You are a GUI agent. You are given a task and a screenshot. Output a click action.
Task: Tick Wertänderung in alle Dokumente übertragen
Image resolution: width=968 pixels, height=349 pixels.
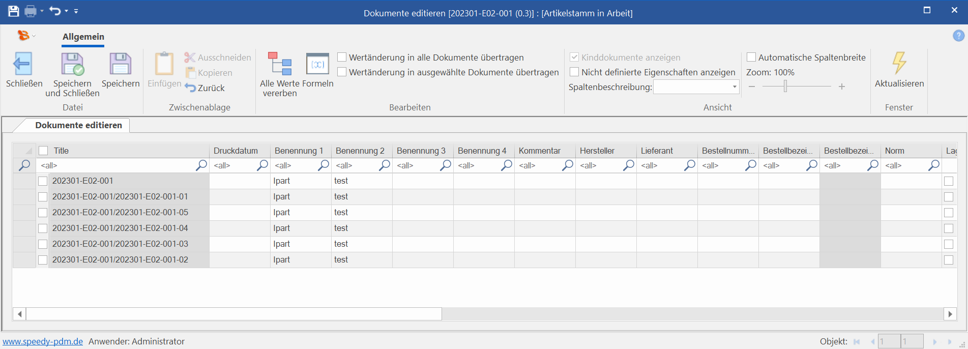coord(342,57)
